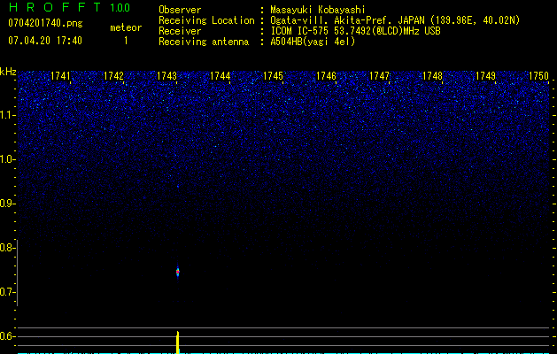
Task: Click the yellow signal spike at the bottom
Action: 178,342
